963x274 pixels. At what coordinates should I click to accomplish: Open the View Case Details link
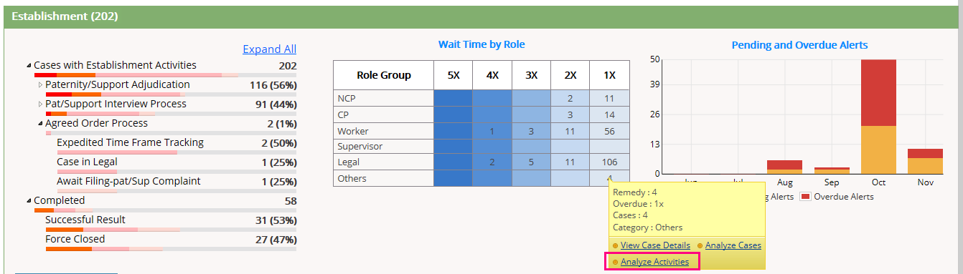pyautogui.click(x=655, y=245)
